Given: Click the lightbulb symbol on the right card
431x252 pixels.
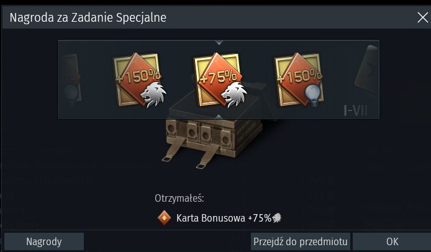Looking at the screenshot, I should (x=313, y=96).
